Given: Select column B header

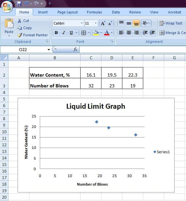Looking at the screenshot, I should [x=55, y=58].
